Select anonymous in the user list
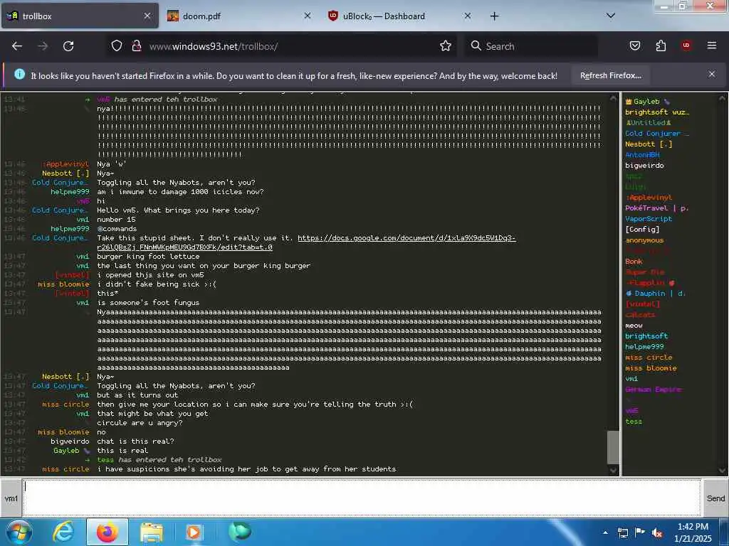The width and height of the screenshot is (729, 546). (x=644, y=240)
